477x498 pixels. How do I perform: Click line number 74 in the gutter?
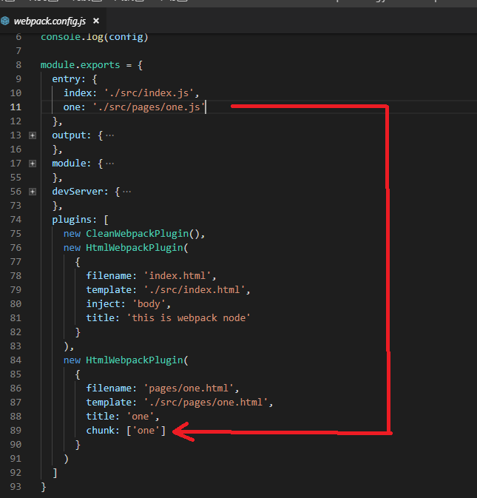coord(16,220)
